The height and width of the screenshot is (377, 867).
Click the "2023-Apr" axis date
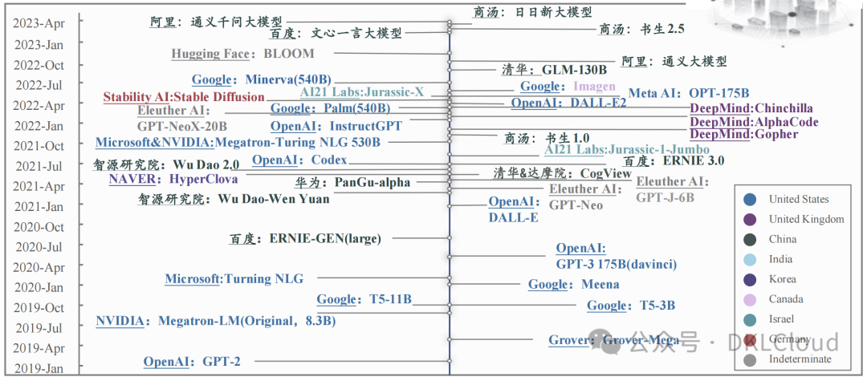39,24
